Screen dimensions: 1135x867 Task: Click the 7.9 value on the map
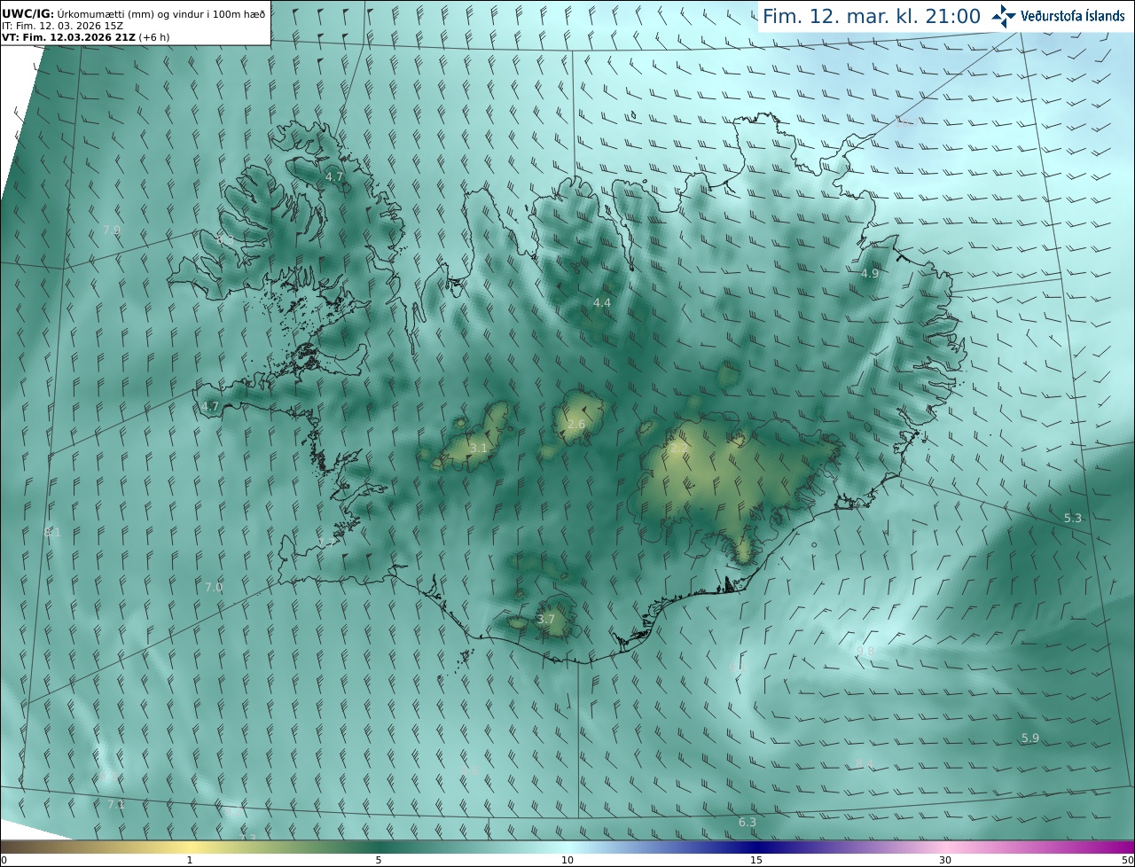111,230
